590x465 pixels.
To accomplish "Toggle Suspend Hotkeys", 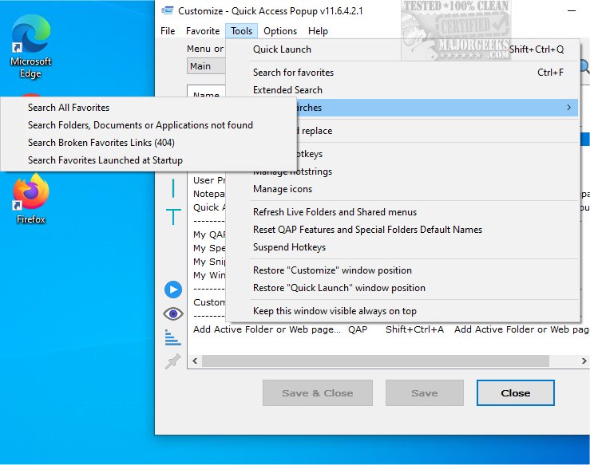I will coord(402,247).
